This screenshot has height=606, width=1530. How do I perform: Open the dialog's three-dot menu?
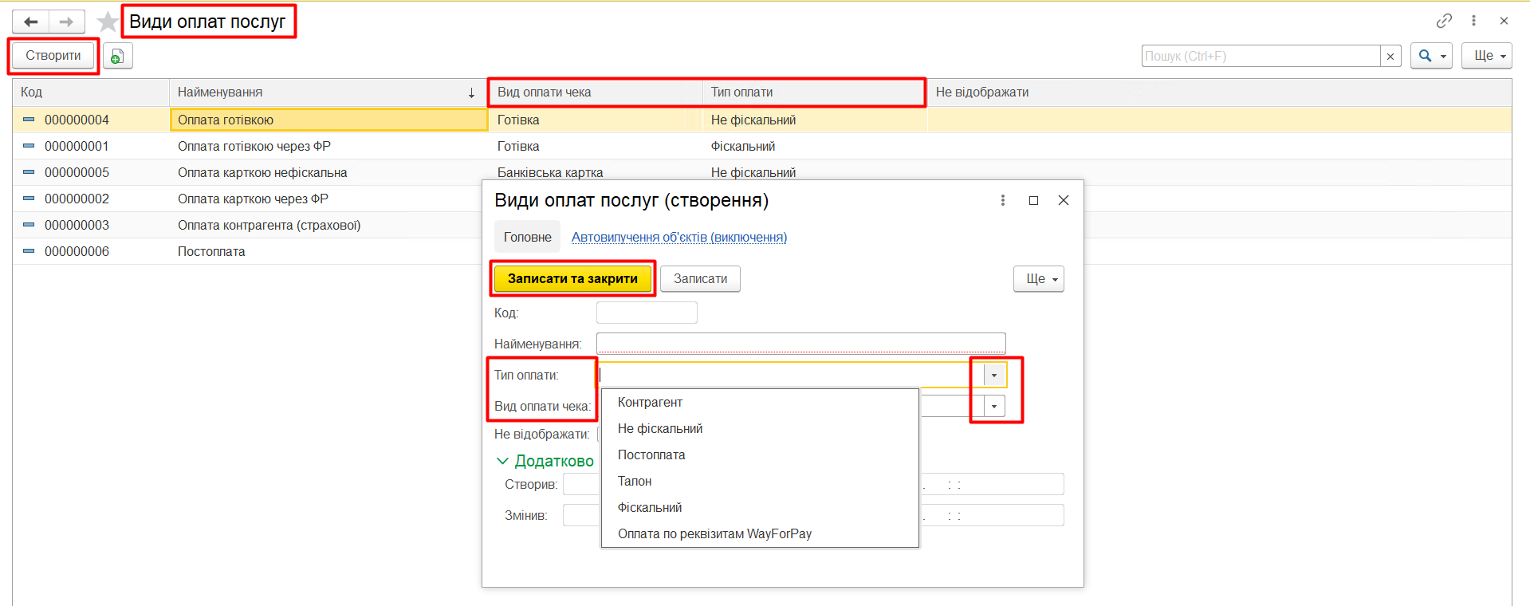[1002, 200]
